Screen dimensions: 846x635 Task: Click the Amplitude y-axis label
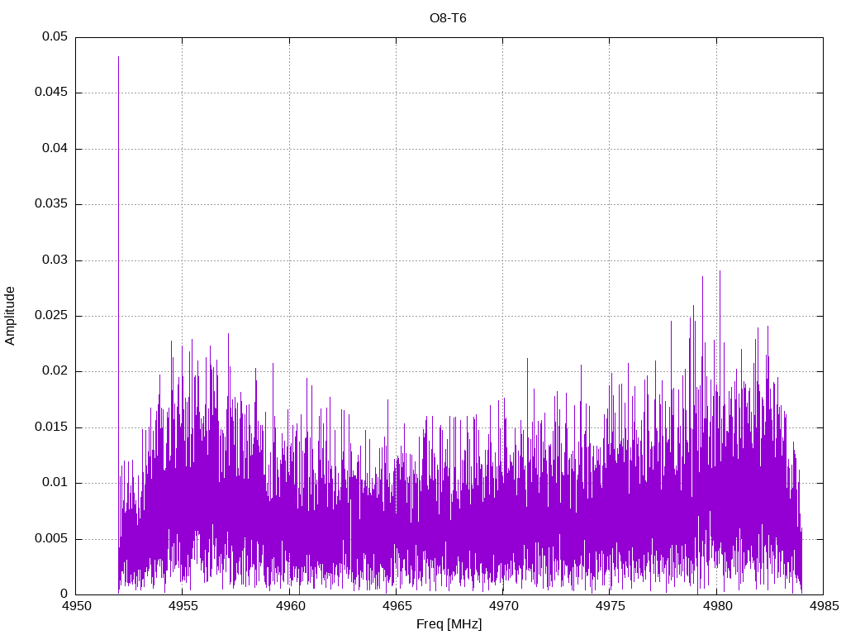click(x=10, y=315)
